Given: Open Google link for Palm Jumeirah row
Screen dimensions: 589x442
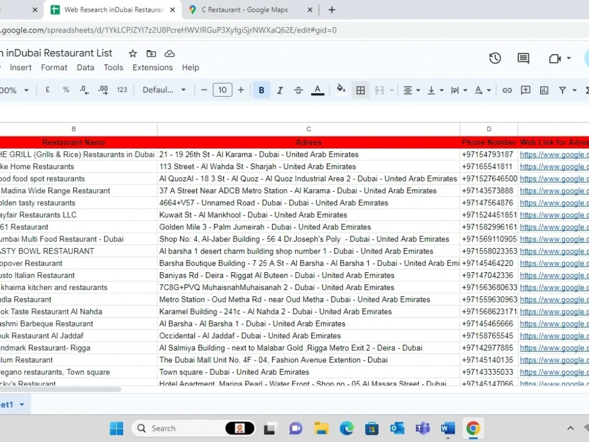Looking at the screenshot, I should (554, 227).
